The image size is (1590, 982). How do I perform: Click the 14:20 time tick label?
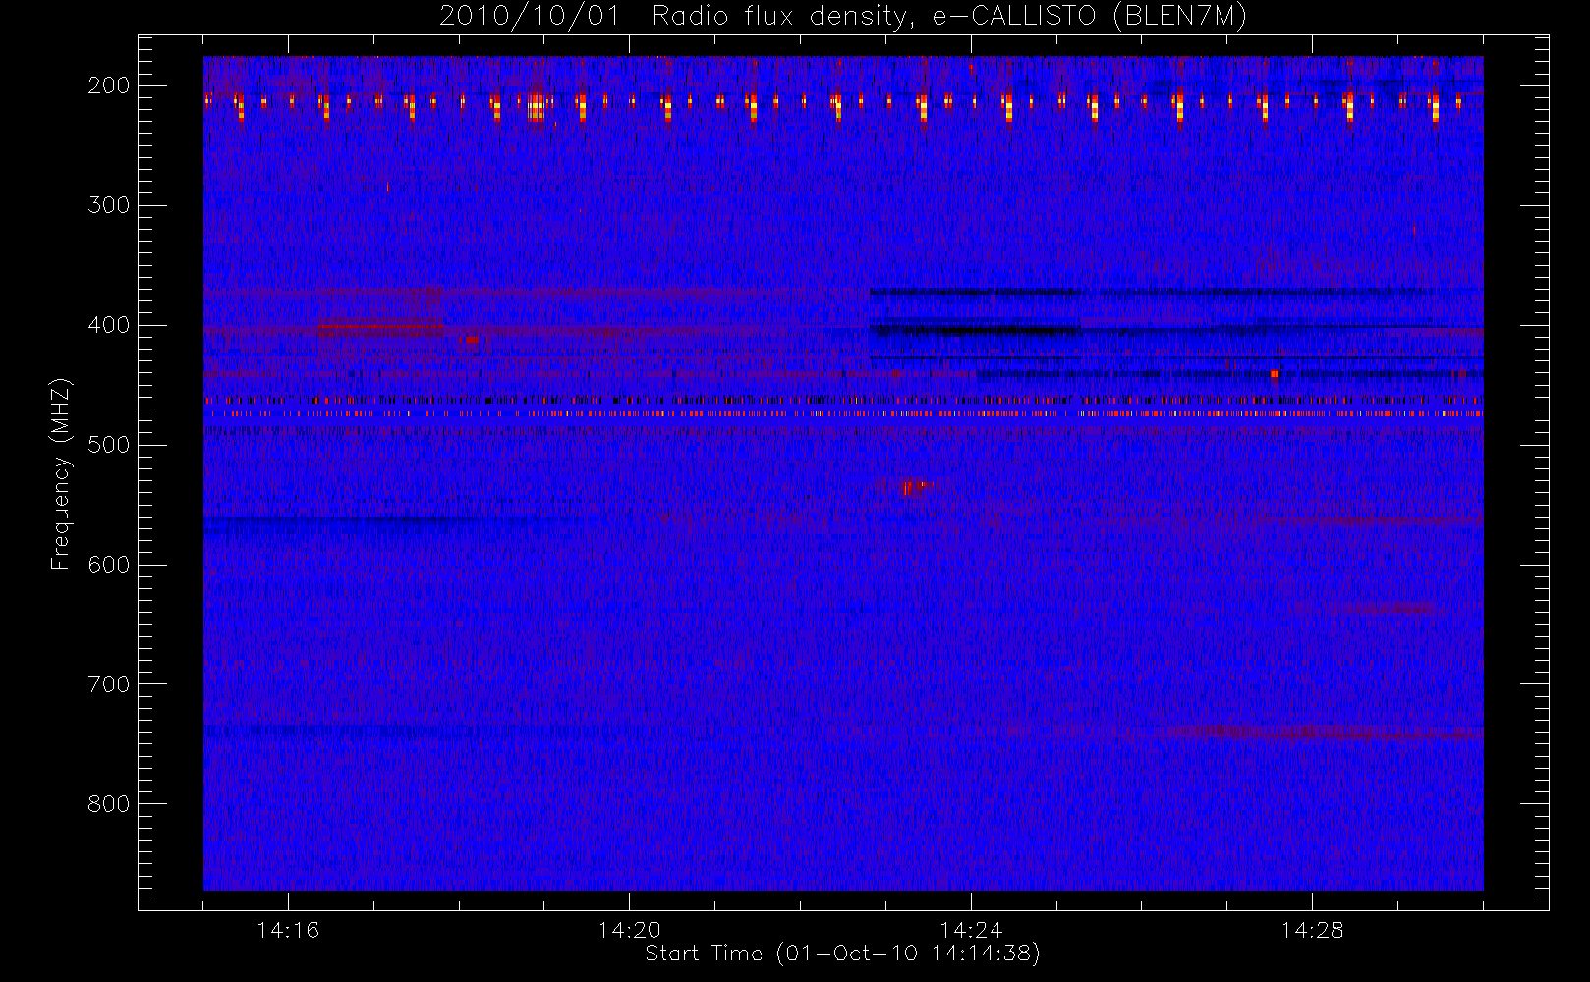tap(629, 930)
